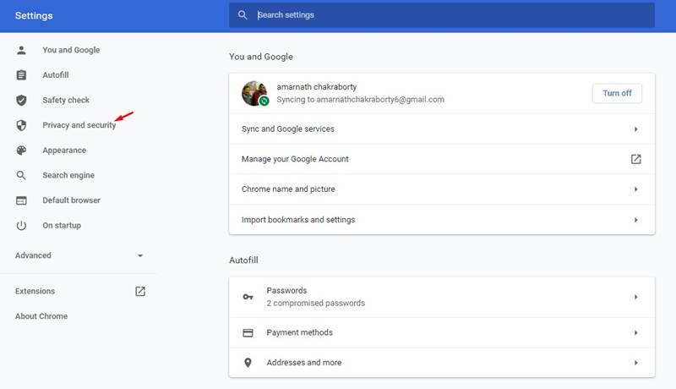Click the amarnath chakraborty profile avatar
This screenshot has width=676, height=389.
pos(254,93)
